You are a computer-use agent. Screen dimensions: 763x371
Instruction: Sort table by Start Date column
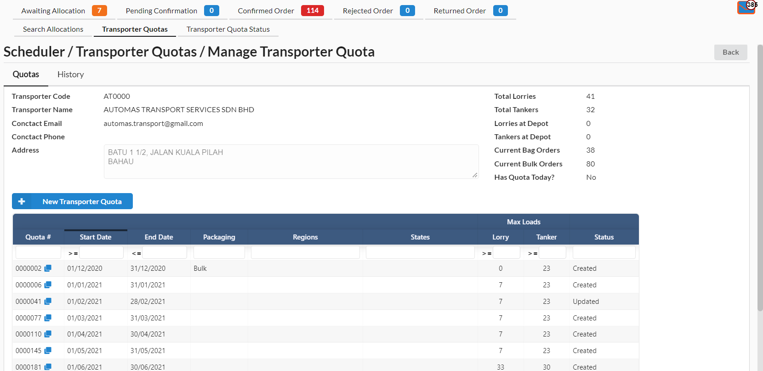pyautogui.click(x=96, y=237)
